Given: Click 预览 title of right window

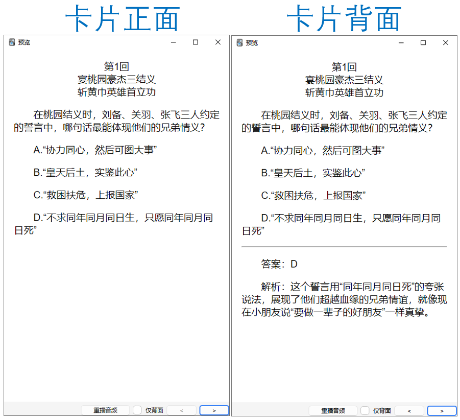Looking at the screenshot, I should (x=252, y=43).
